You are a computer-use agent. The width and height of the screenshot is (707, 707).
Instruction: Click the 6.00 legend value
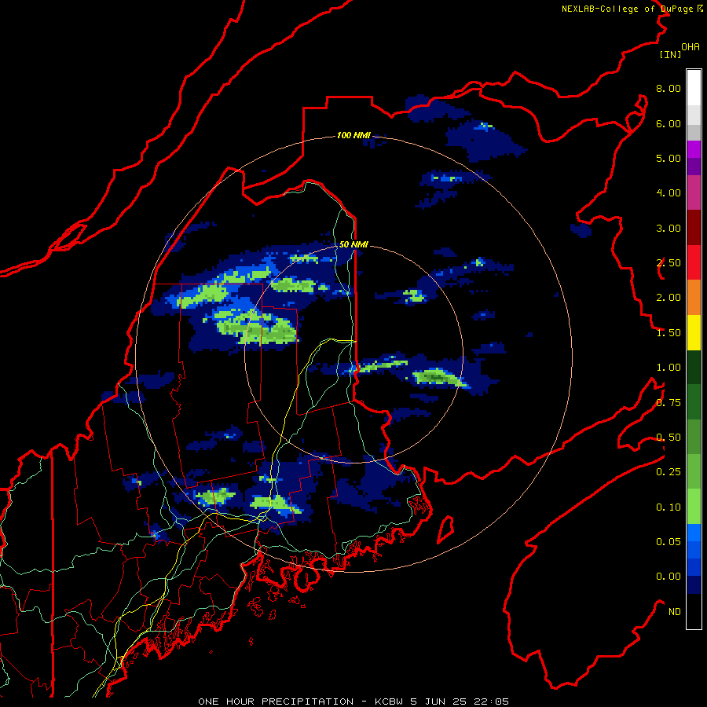coord(669,123)
